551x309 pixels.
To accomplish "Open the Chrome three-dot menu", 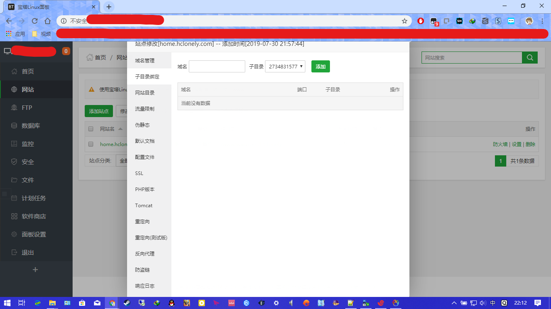I will coord(543,21).
